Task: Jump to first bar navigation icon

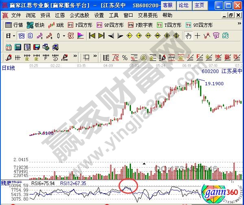Action: point(92,36)
